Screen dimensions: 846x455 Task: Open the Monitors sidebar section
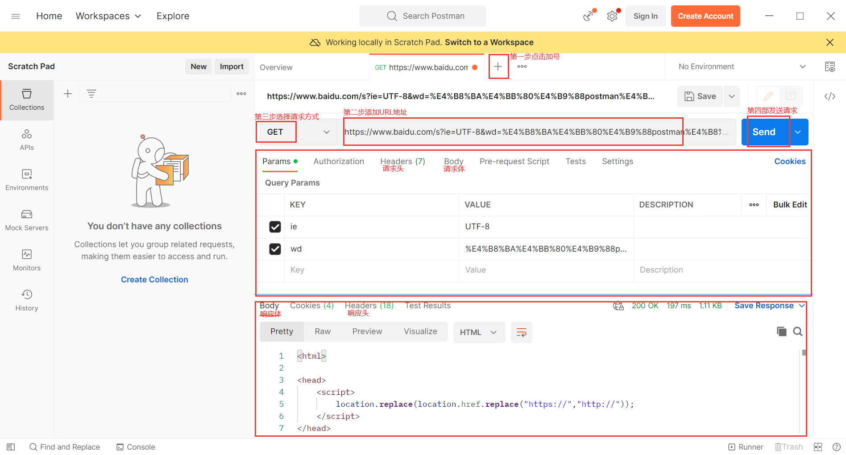click(27, 261)
